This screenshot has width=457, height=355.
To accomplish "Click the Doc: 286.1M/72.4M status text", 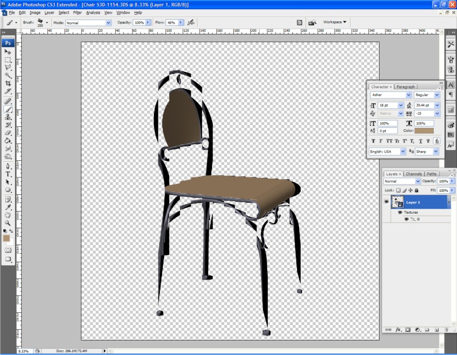I will tap(72, 351).
